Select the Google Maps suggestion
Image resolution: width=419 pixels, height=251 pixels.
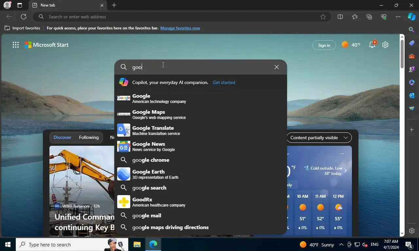click(x=201, y=114)
